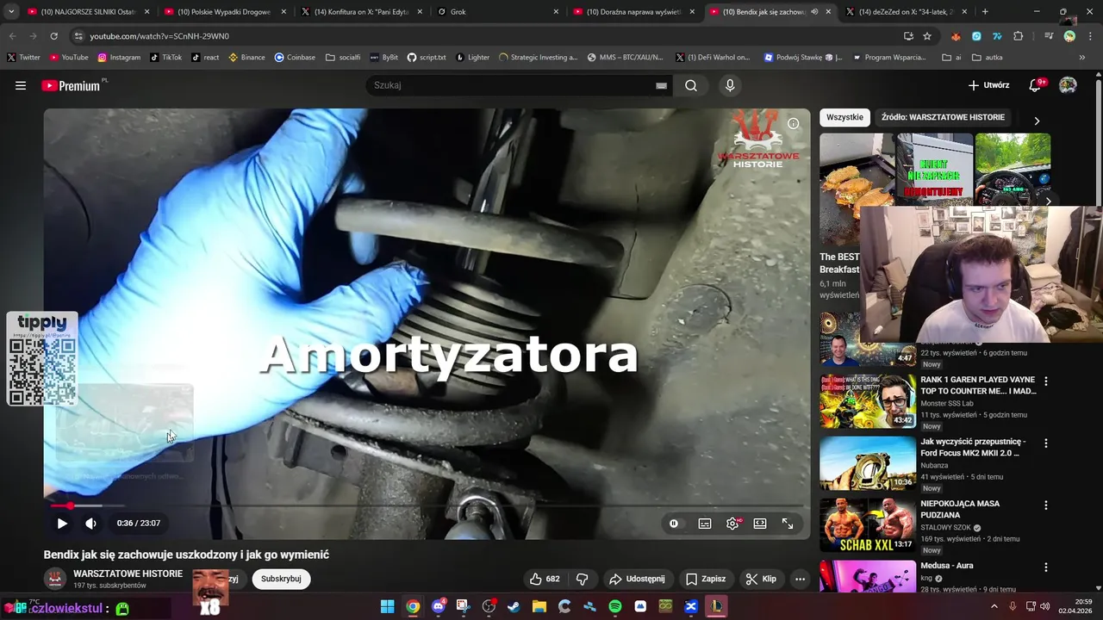The image size is (1103, 620).
Task: Select the Wszystkie filter chip
Action: pyautogui.click(x=844, y=117)
